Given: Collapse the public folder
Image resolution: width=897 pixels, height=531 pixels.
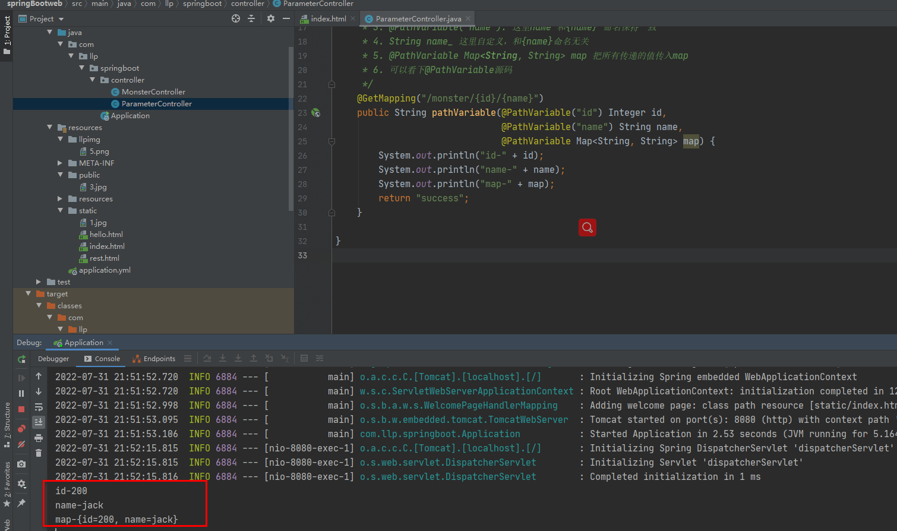Looking at the screenshot, I should pos(61,175).
